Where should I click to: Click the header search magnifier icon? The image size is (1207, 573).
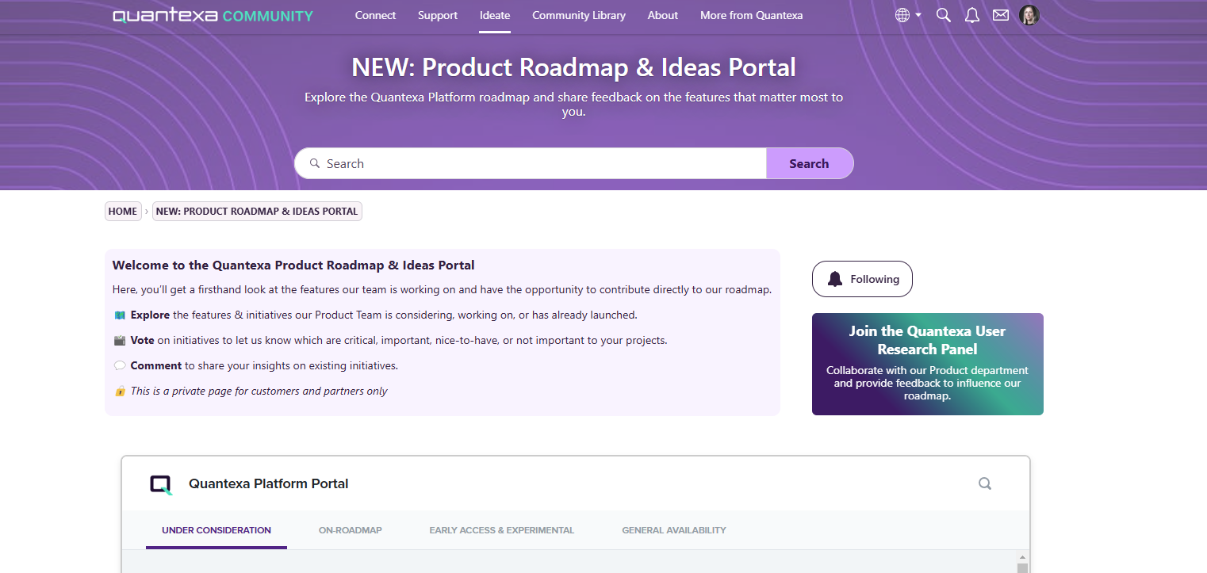[x=943, y=14]
